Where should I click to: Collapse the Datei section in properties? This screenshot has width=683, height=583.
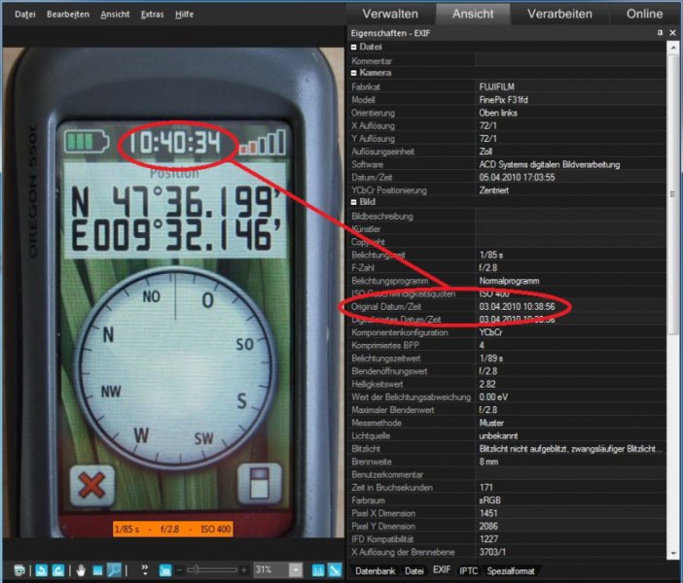pos(354,47)
